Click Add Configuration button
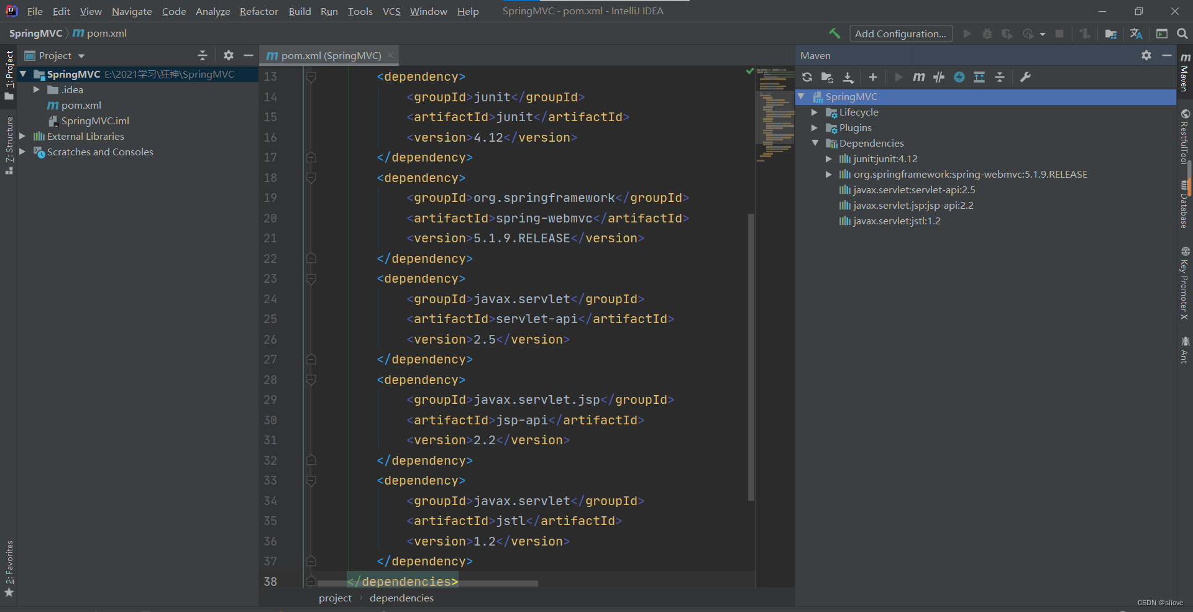The image size is (1193, 612). click(900, 34)
